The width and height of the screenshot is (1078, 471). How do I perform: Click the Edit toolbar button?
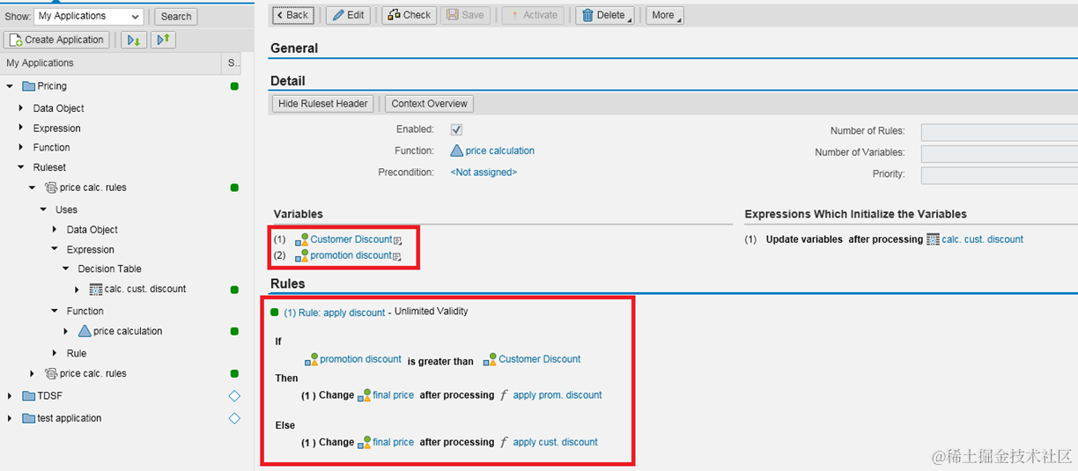348,15
